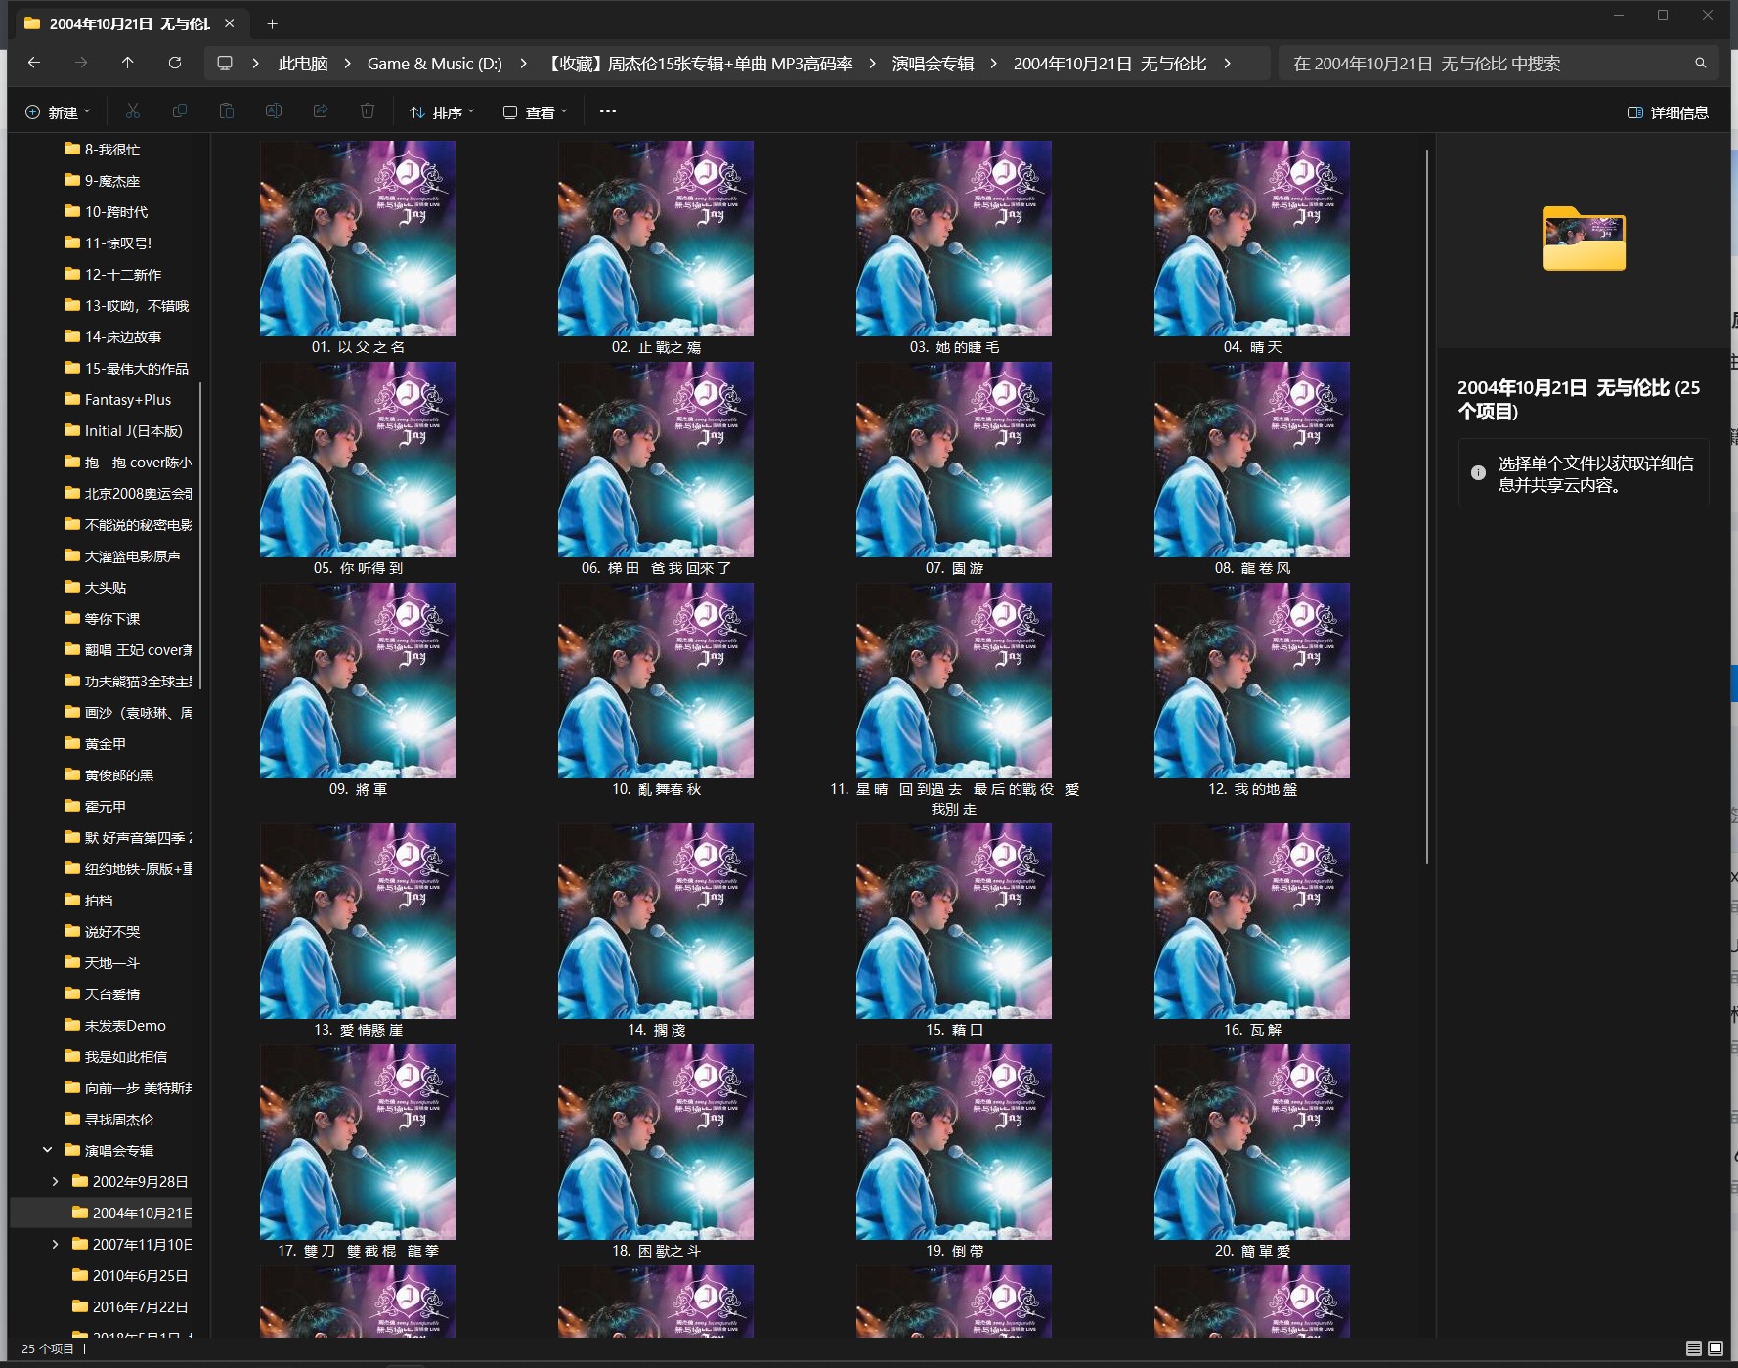Expand chevron after 此电脑 in address bar
Screen dimensions: 1738x1368
tap(348, 64)
